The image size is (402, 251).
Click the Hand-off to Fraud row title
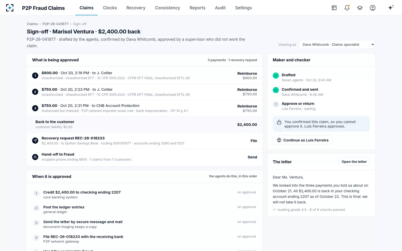click(x=58, y=154)
